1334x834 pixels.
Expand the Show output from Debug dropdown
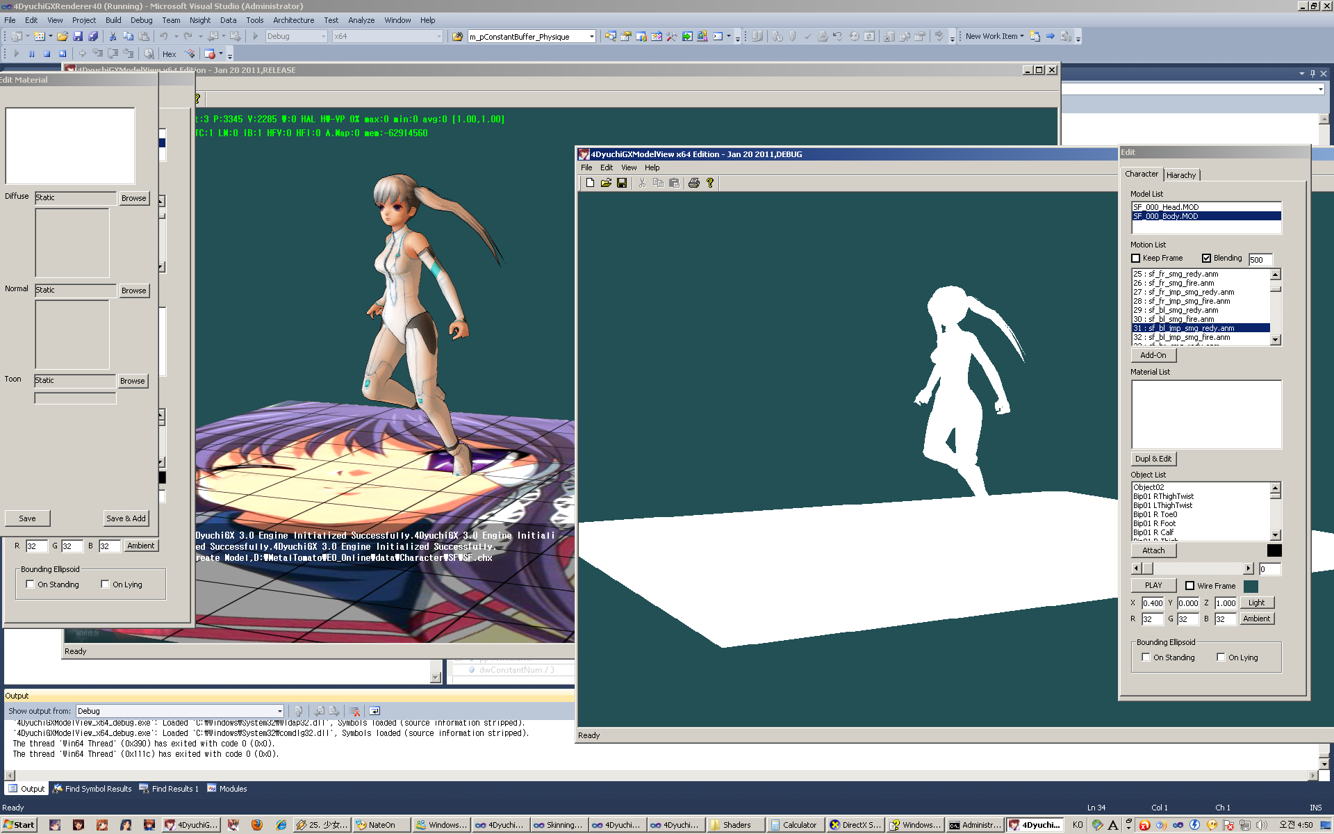[279, 711]
